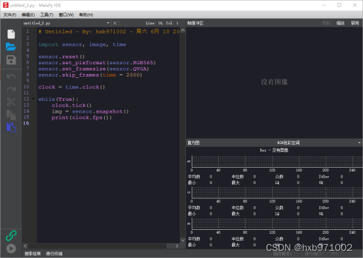This screenshot has height=258, width=363.
Task: Click the 'Line: 16, Col: 1' position indicator
Action: (162, 23)
